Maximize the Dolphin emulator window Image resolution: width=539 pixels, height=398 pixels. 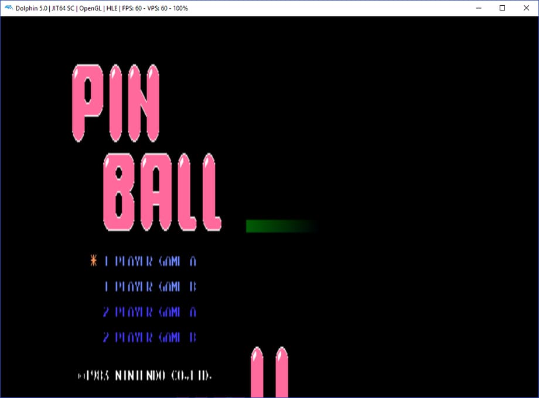502,8
